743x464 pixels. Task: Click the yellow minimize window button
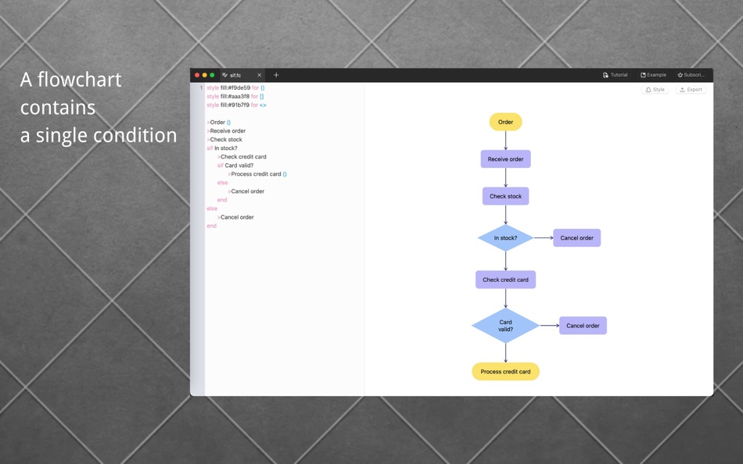[x=205, y=75]
